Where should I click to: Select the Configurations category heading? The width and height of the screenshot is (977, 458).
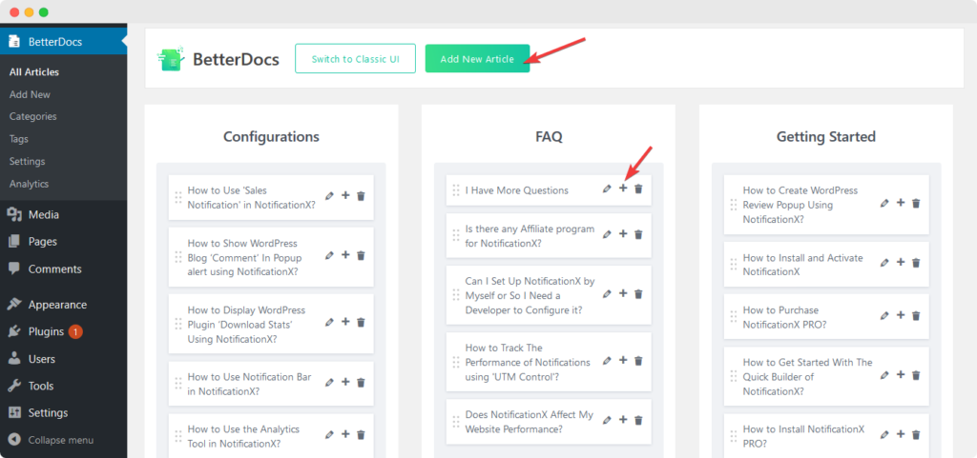point(271,137)
